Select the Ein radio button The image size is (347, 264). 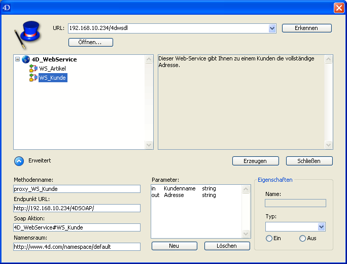[x=269, y=239]
